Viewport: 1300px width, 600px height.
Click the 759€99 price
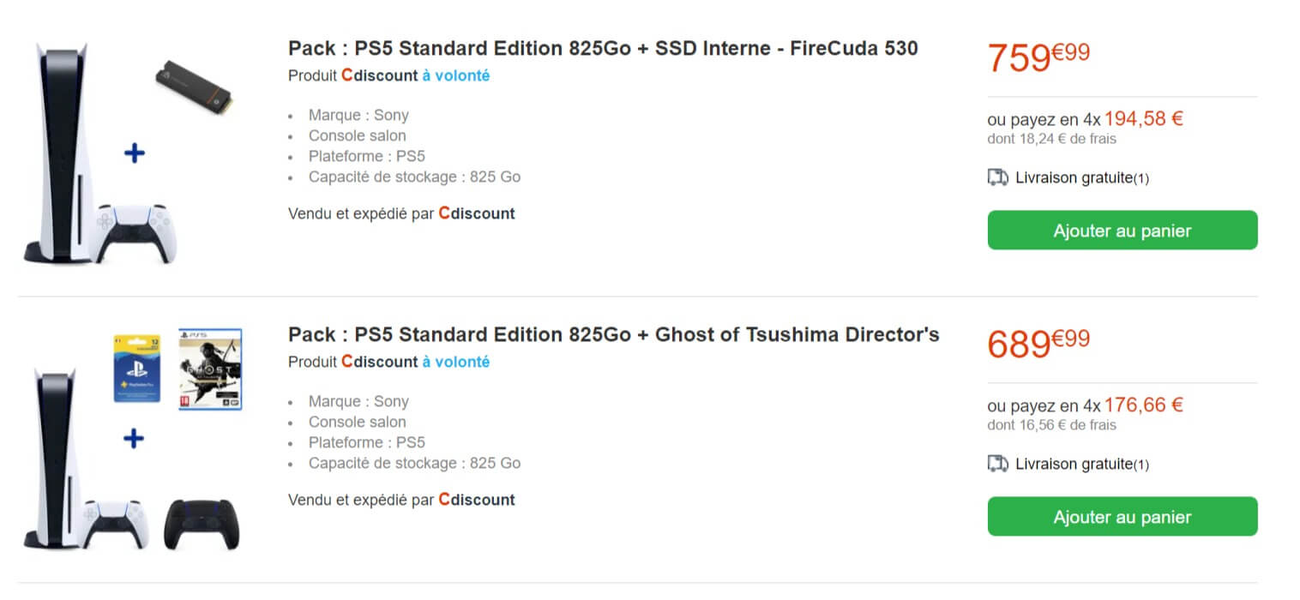pos(1038,57)
